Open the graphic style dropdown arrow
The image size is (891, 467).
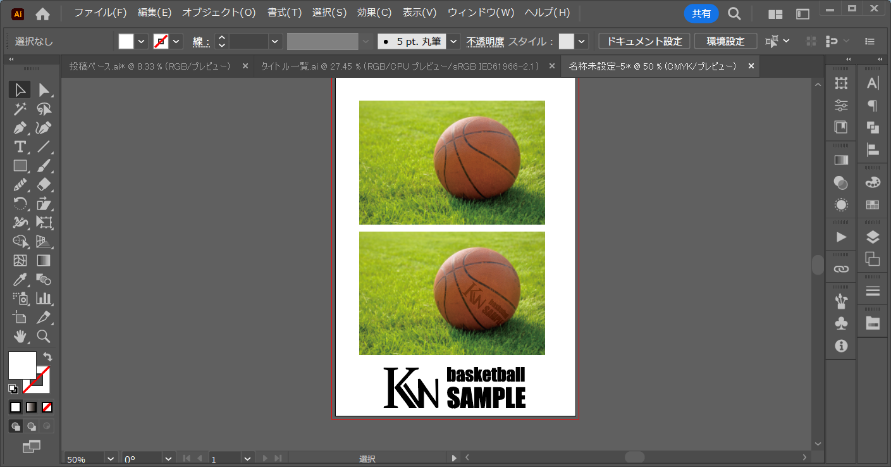coord(582,42)
